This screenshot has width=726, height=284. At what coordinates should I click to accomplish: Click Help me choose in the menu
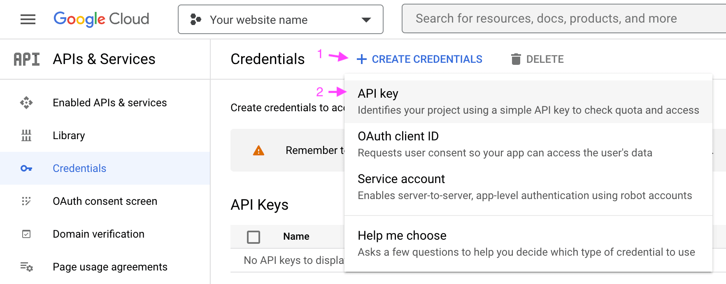pos(402,236)
